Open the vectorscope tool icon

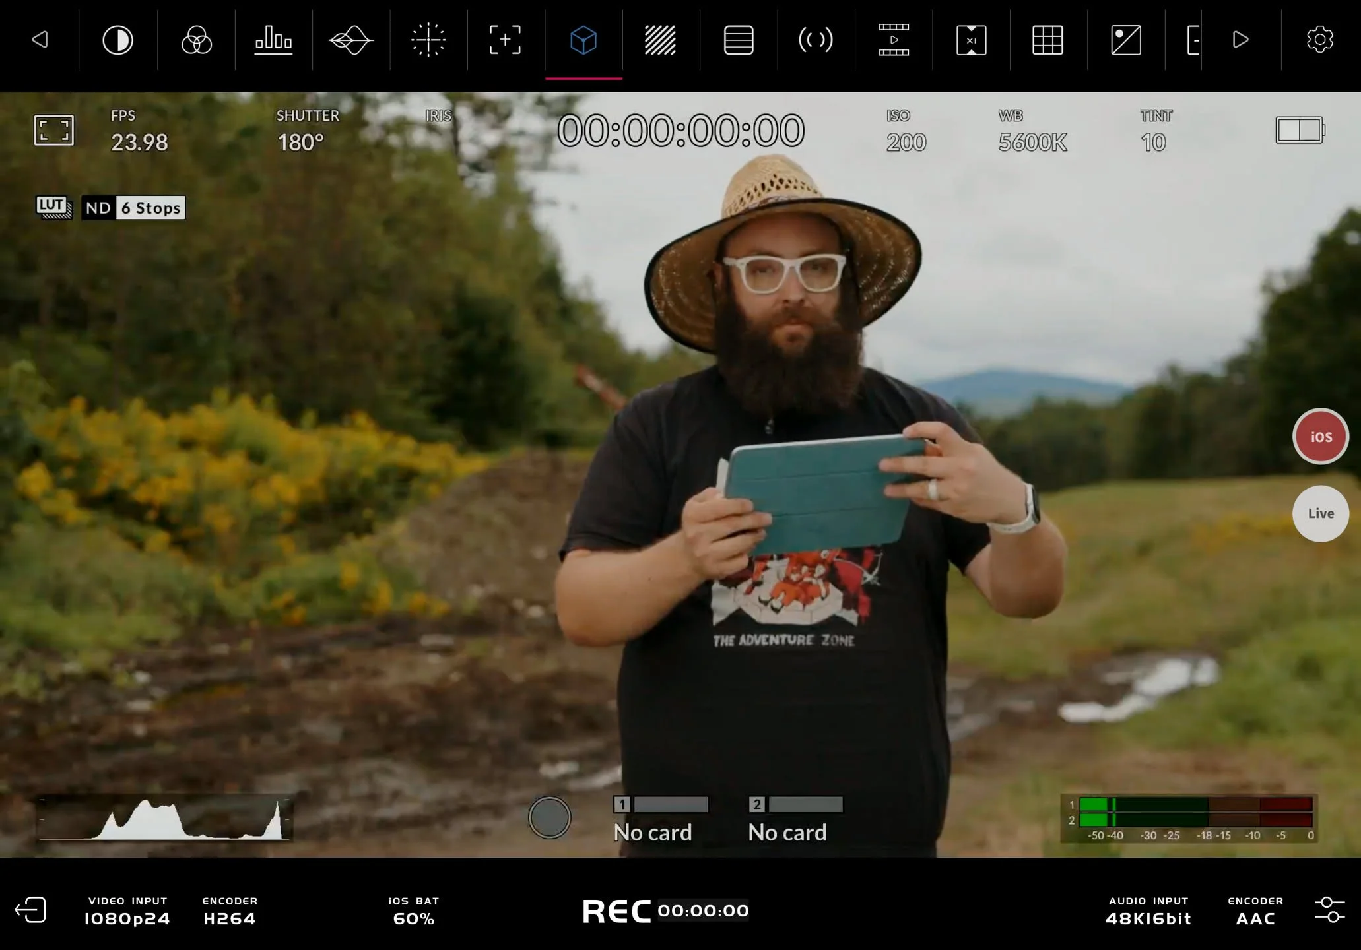pyautogui.click(x=351, y=40)
